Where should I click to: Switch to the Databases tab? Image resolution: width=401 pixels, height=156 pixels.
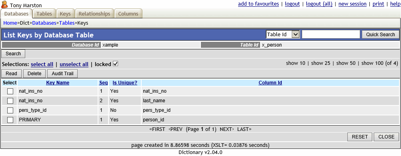pos(16,14)
